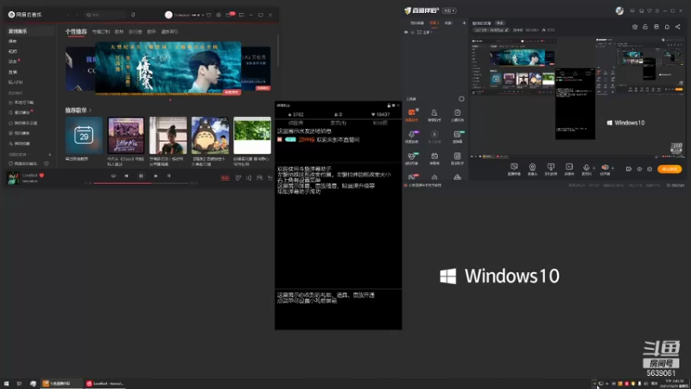Click the bell icon in Douyu top right toolbar
This screenshot has height=389, width=691.
point(667,27)
